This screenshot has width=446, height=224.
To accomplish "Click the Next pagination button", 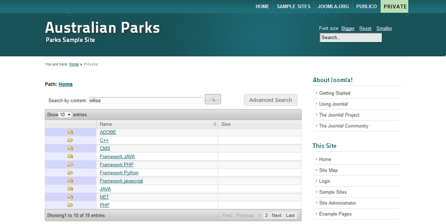I will click(x=276, y=215).
